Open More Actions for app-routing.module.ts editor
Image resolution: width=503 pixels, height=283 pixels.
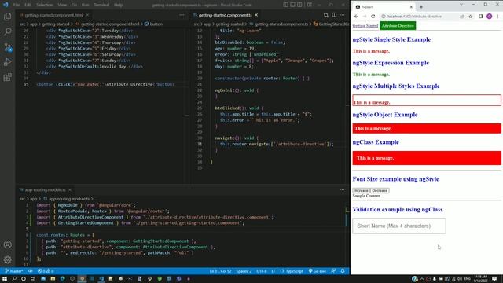(343, 190)
